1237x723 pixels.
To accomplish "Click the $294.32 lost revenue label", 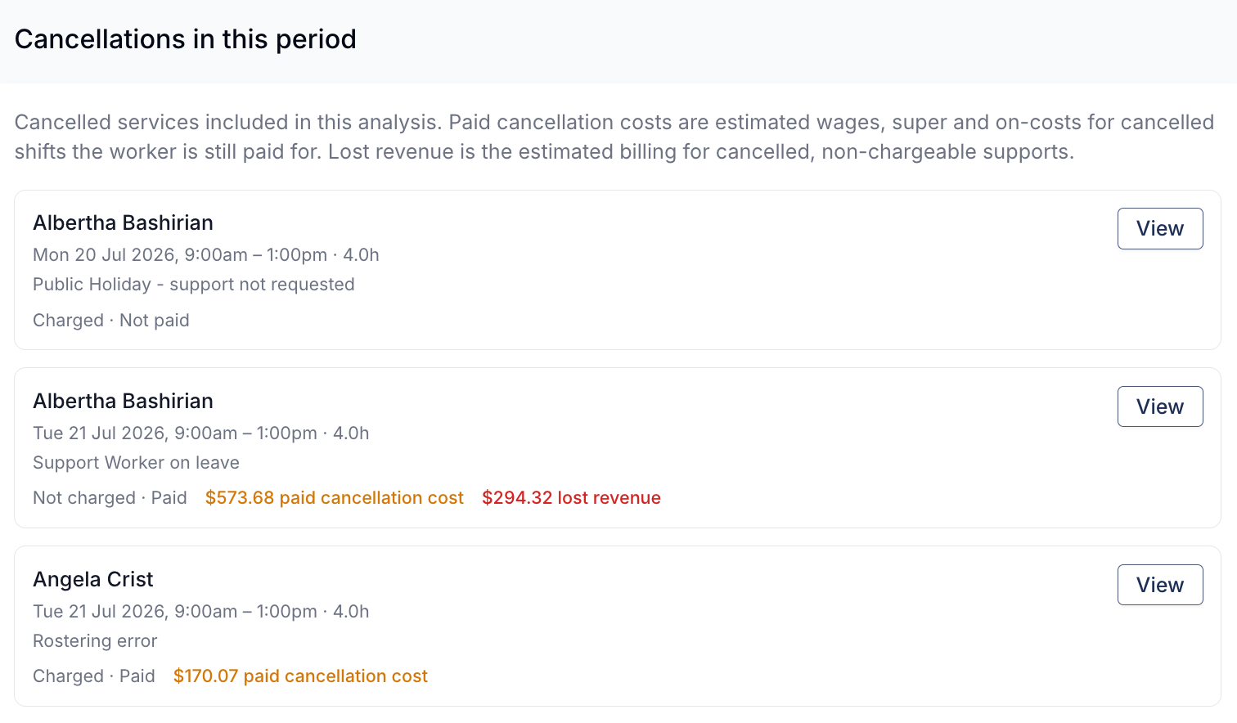I will 571,497.
